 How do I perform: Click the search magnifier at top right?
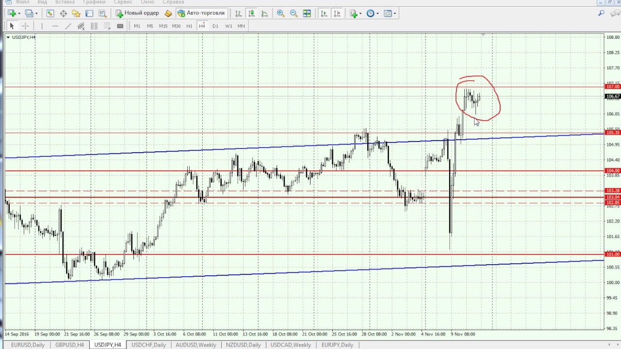click(601, 14)
